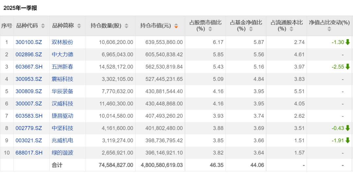Toggle the 持仓市值(元) sort arrow
353x174 pixels.
pyautogui.click(x=176, y=26)
